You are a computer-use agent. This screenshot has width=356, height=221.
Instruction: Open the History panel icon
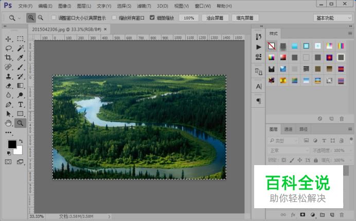[x=258, y=37]
